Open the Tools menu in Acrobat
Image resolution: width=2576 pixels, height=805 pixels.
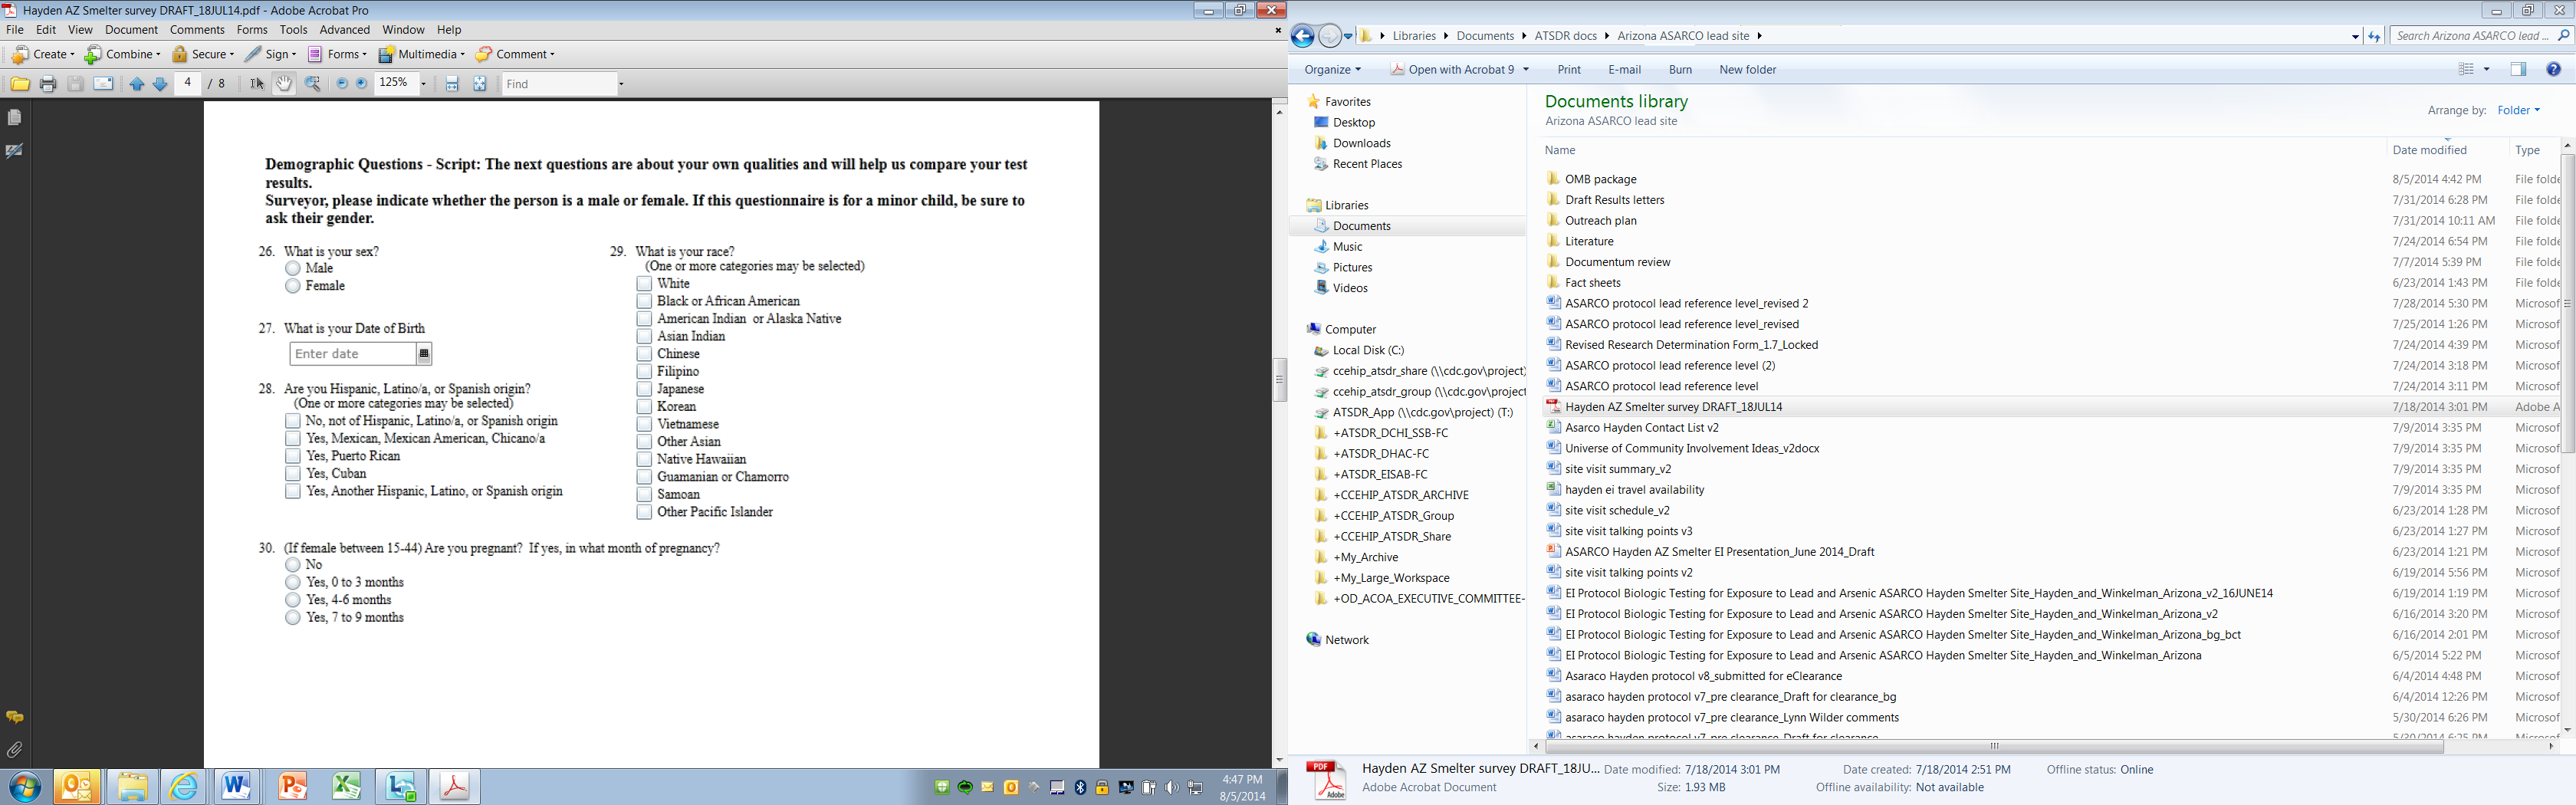[x=293, y=30]
